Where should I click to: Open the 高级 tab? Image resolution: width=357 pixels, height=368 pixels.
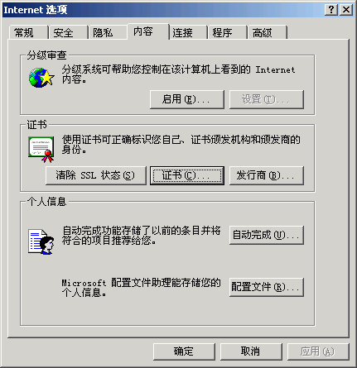tap(267, 32)
